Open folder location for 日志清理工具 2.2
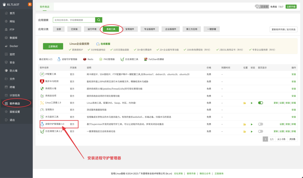This screenshot has width=303, height=178. (x=245, y=131)
